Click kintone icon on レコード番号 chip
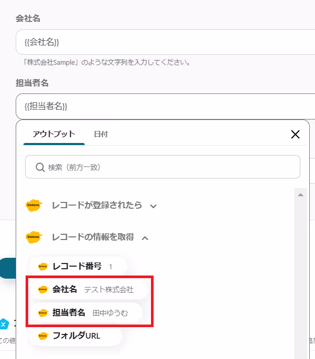This screenshot has width=315, height=359. point(43,267)
